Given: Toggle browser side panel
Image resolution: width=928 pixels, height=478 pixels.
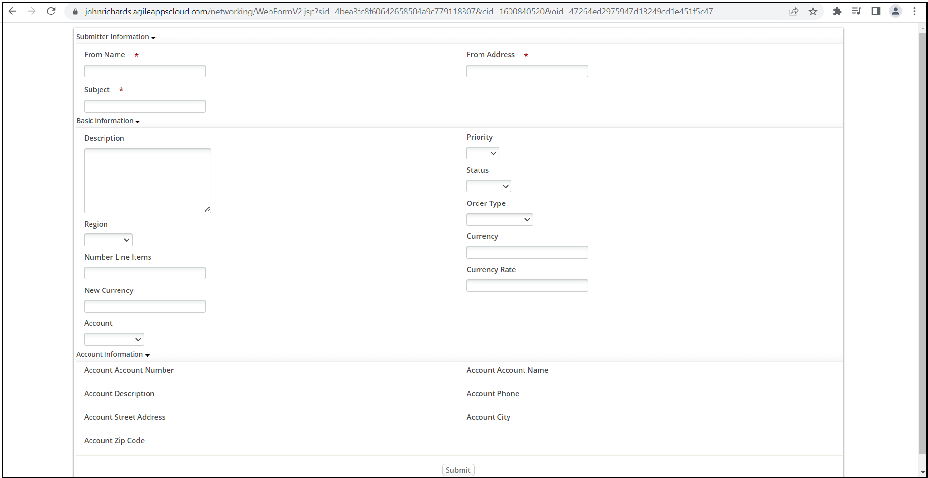Looking at the screenshot, I should (x=876, y=11).
